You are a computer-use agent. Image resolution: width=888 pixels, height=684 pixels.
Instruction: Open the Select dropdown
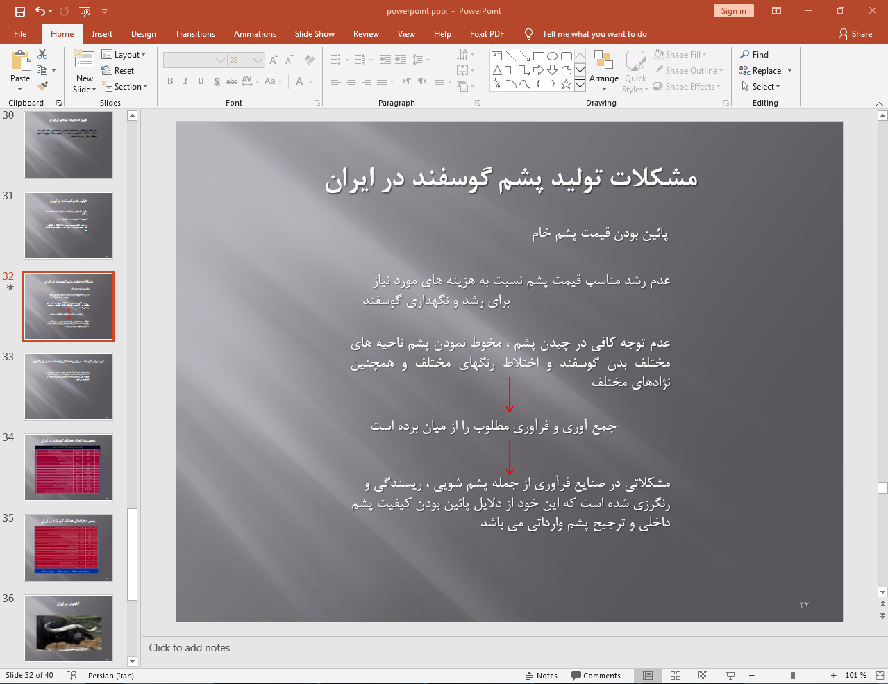[760, 87]
